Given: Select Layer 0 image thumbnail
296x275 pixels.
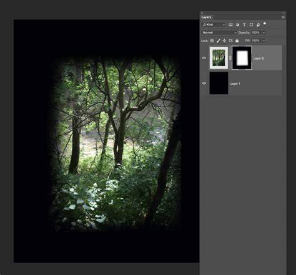Looking at the screenshot, I should 219,57.
